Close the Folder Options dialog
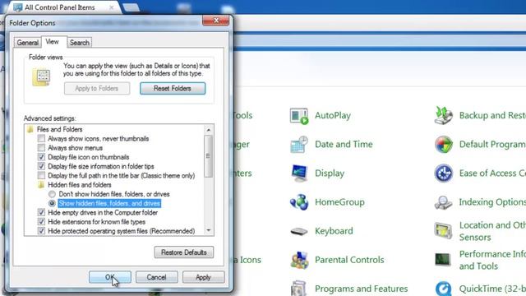 click(216, 21)
